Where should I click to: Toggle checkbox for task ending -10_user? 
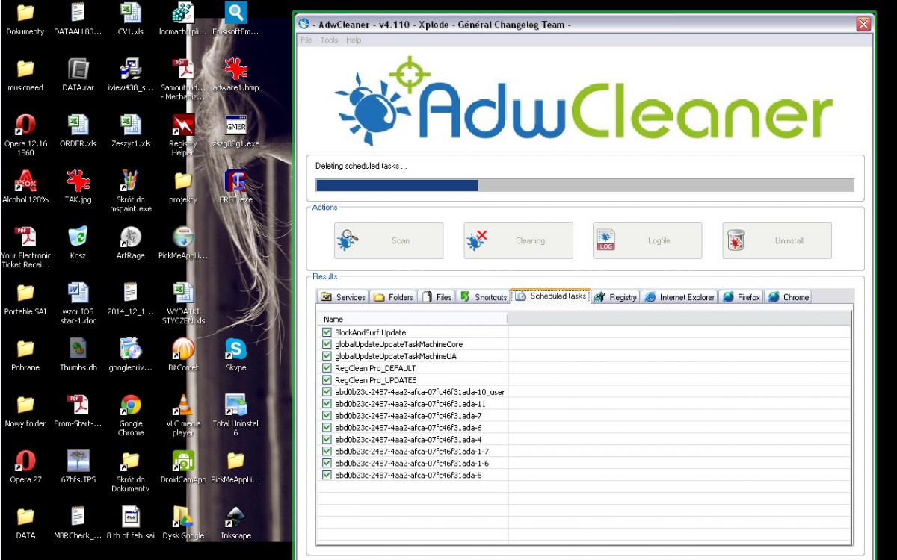(x=327, y=392)
